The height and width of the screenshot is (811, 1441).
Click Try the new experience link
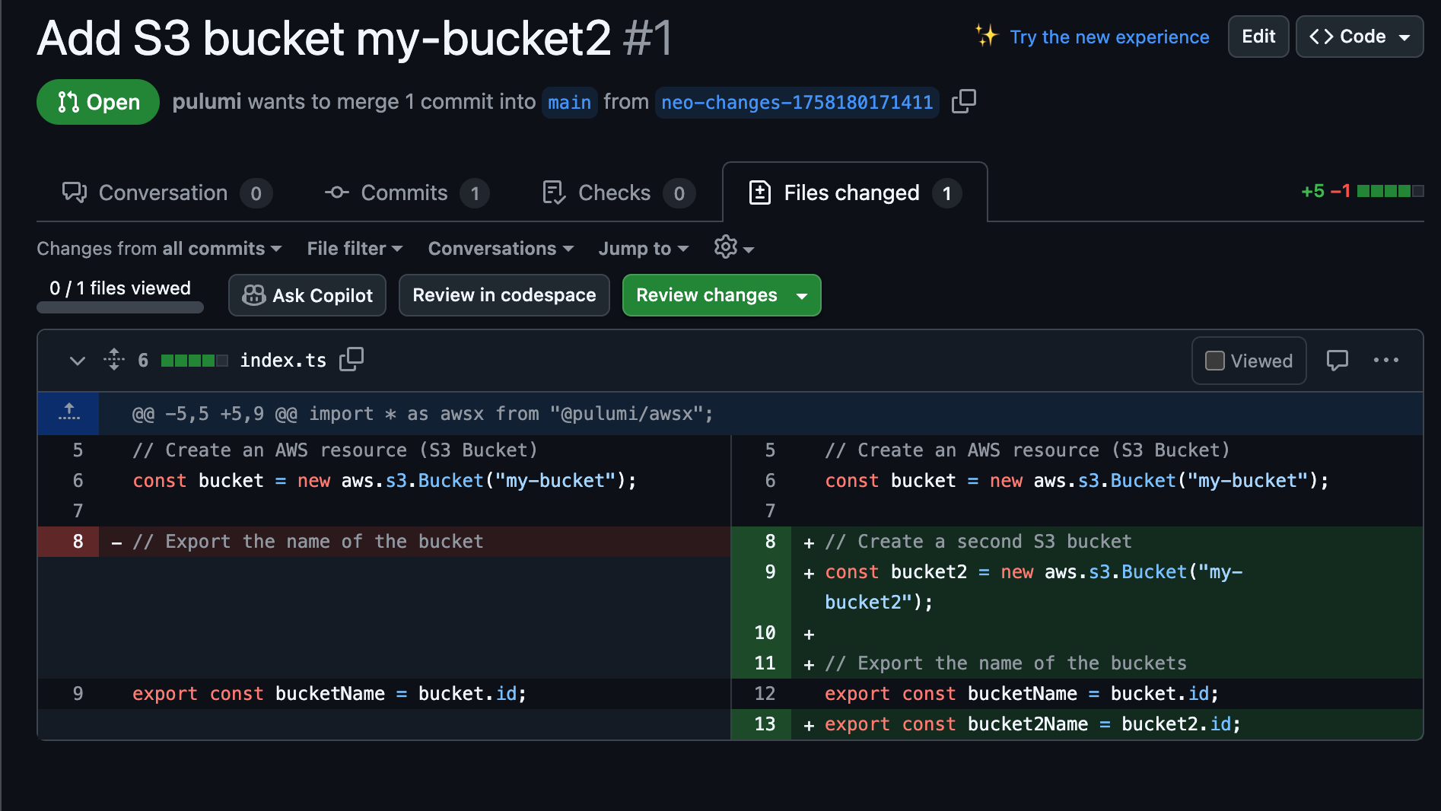(1109, 37)
